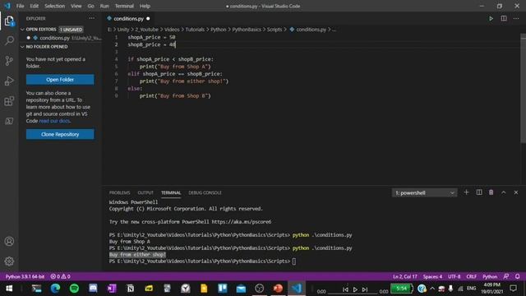Open the View menu

(76, 6)
